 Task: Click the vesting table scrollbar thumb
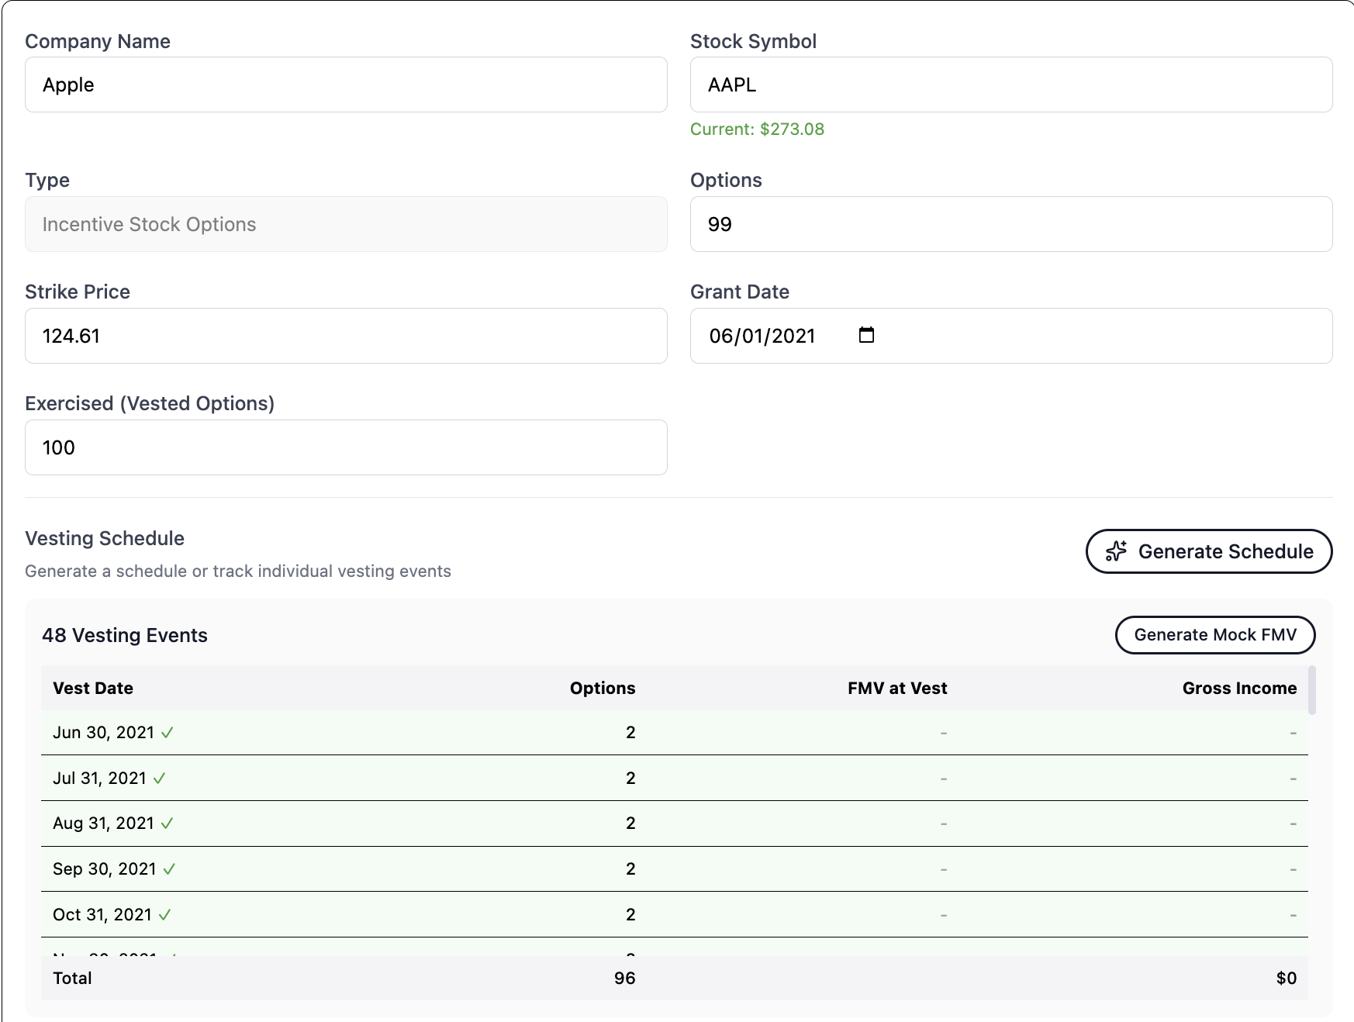(x=1312, y=689)
